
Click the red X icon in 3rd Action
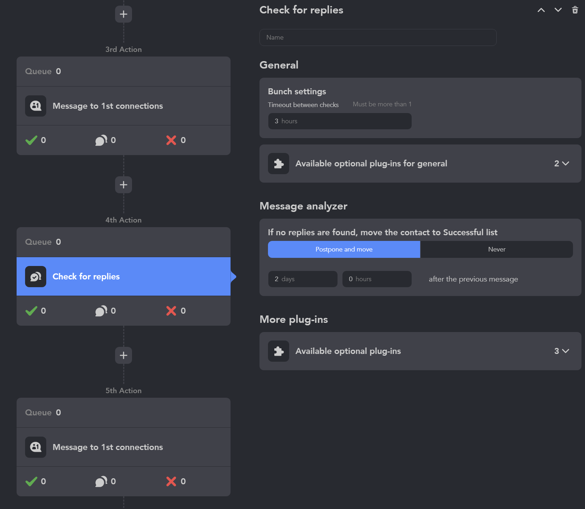(x=171, y=140)
